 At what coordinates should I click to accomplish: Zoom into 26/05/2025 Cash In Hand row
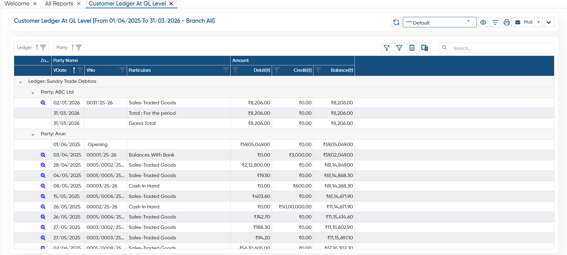point(43,207)
